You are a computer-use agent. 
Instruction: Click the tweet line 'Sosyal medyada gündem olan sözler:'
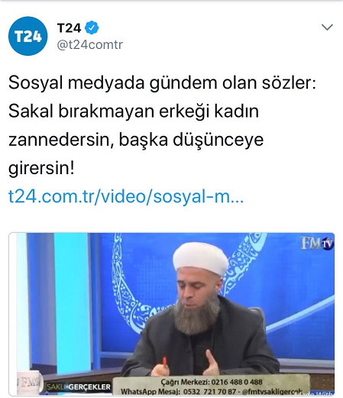[162, 83]
